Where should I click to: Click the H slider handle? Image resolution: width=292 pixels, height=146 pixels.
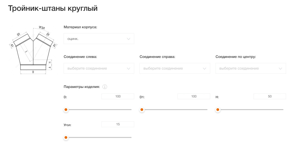pos(218,109)
